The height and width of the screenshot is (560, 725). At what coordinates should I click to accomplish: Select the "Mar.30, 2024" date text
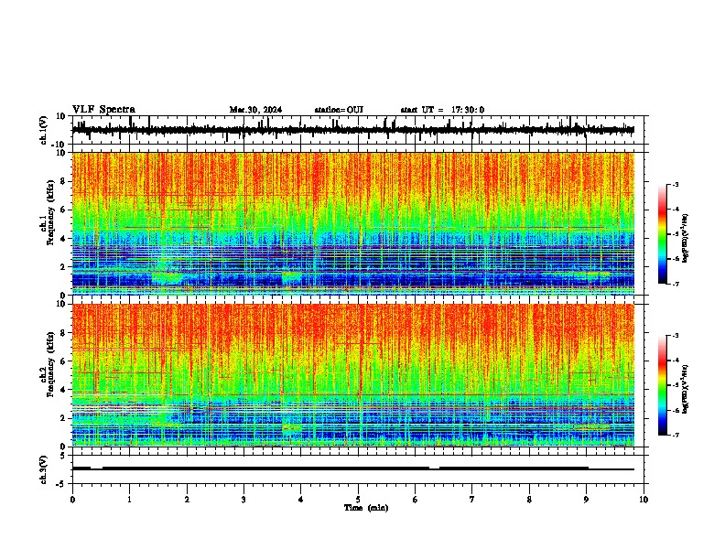coord(255,110)
